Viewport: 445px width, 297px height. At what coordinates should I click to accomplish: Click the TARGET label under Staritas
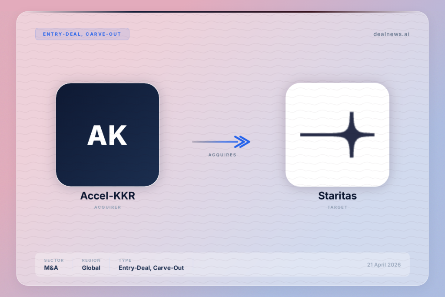[337, 207]
